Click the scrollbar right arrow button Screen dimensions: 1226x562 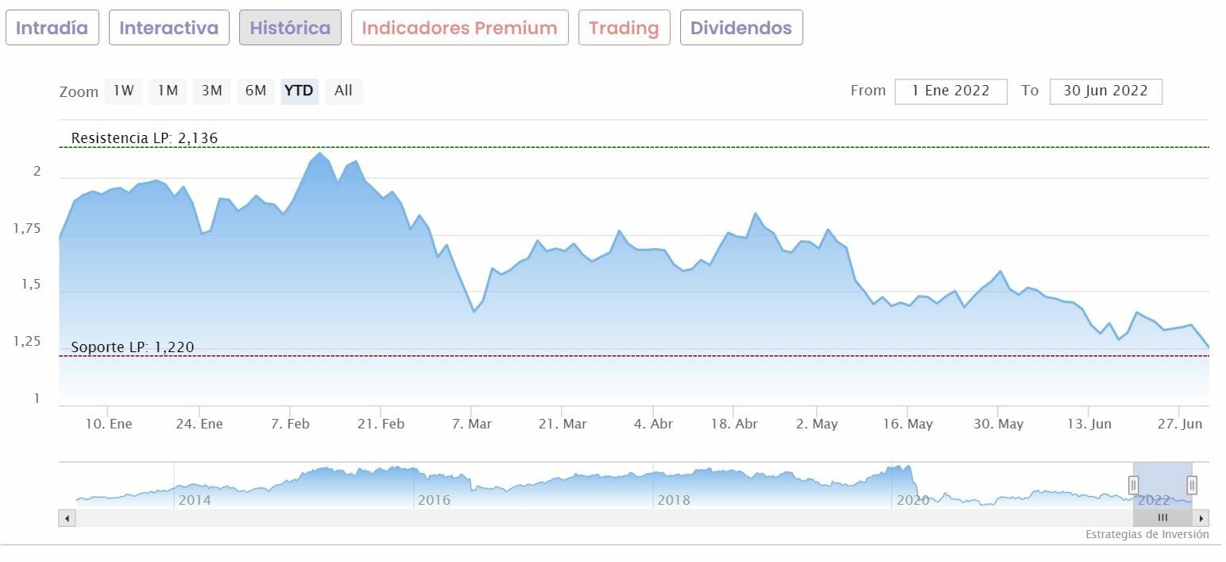point(1201,518)
